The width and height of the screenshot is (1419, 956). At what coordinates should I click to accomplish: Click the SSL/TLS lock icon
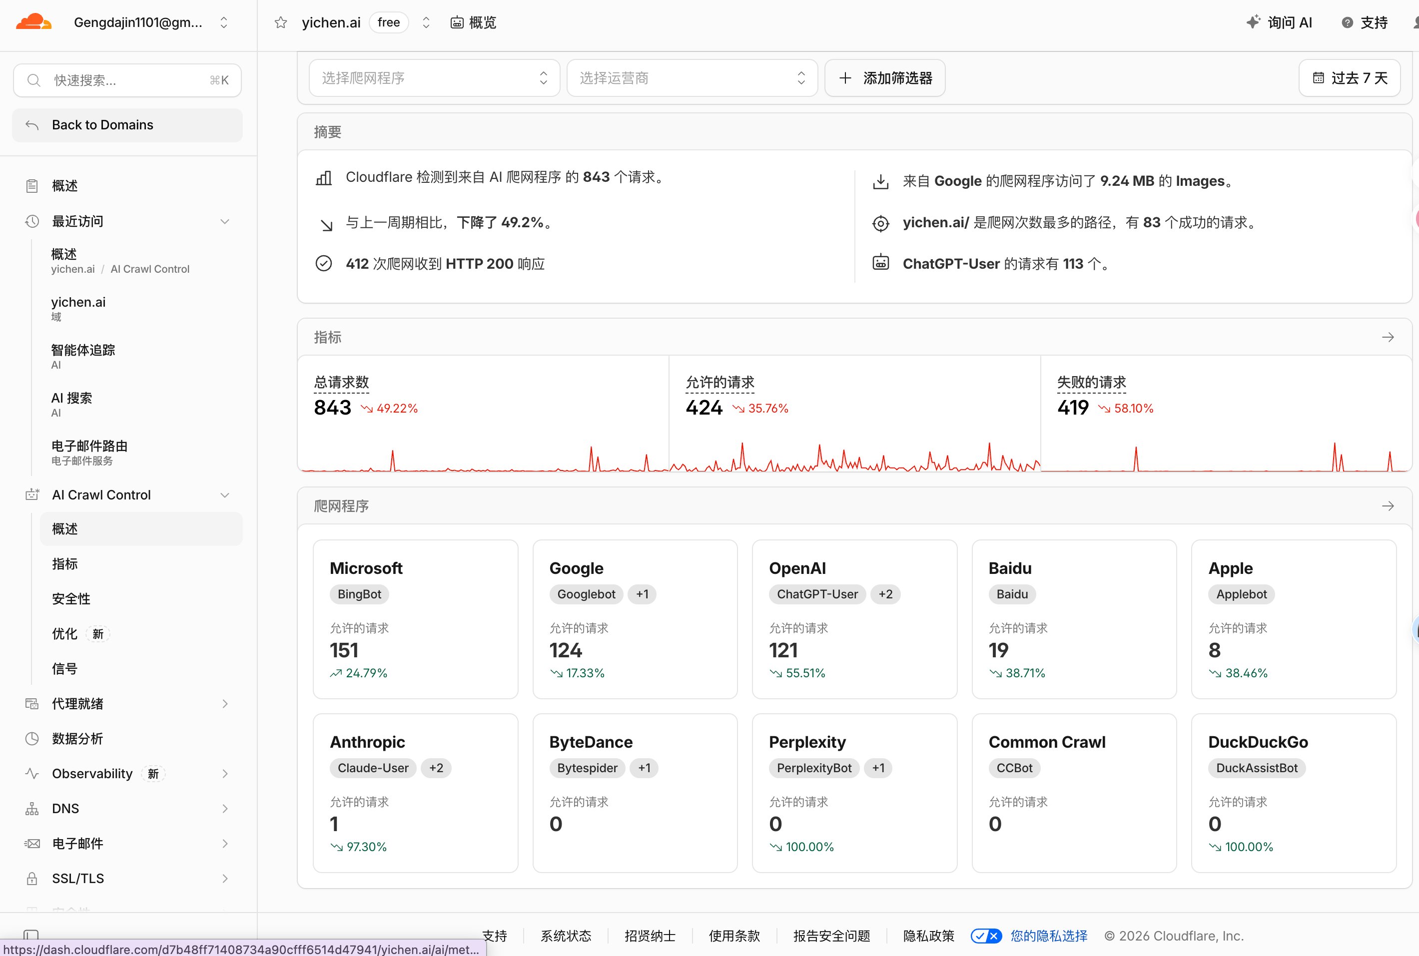click(32, 878)
